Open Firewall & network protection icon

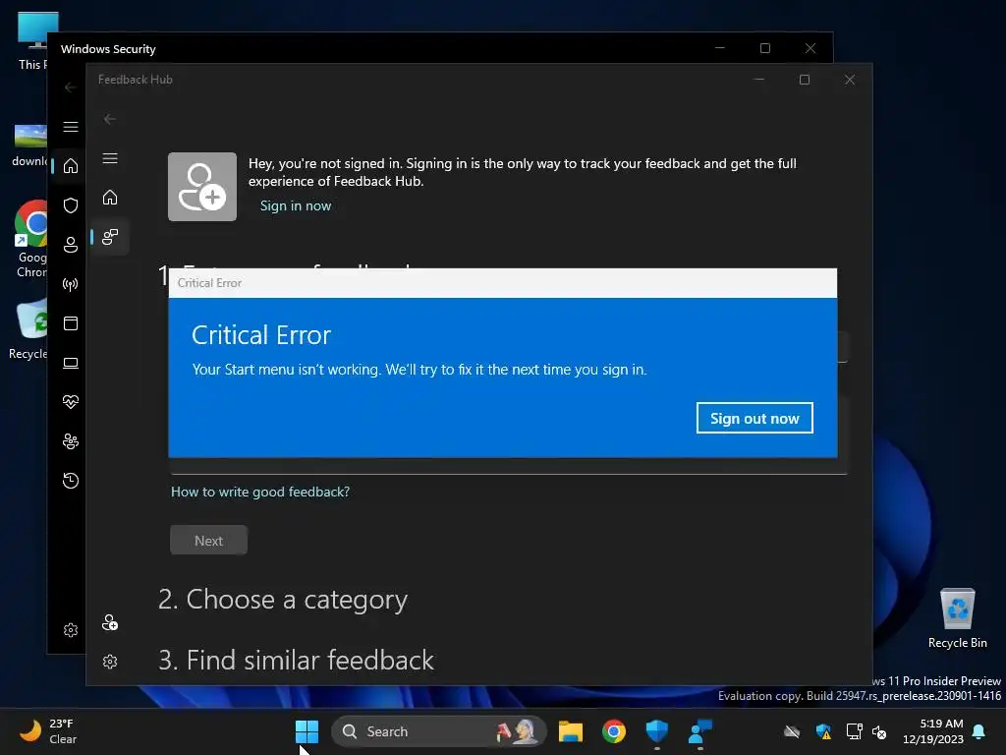tap(71, 284)
